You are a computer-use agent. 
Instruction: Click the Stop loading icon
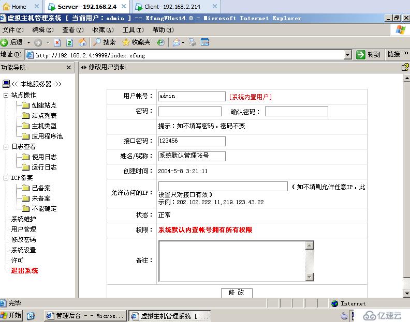[57, 42]
